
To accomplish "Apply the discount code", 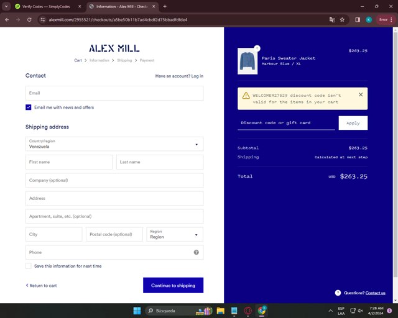I will tap(353, 123).
